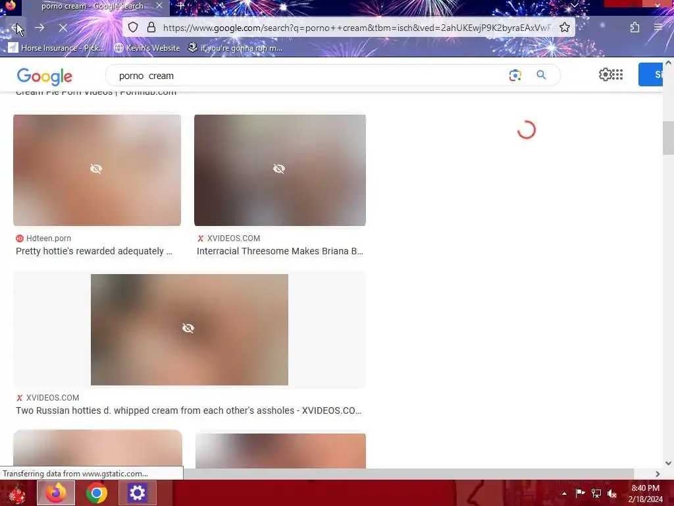Expand the list all tabs chevron
The width and height of the screenshot is (674, 506).
click(x=574, y=5)
